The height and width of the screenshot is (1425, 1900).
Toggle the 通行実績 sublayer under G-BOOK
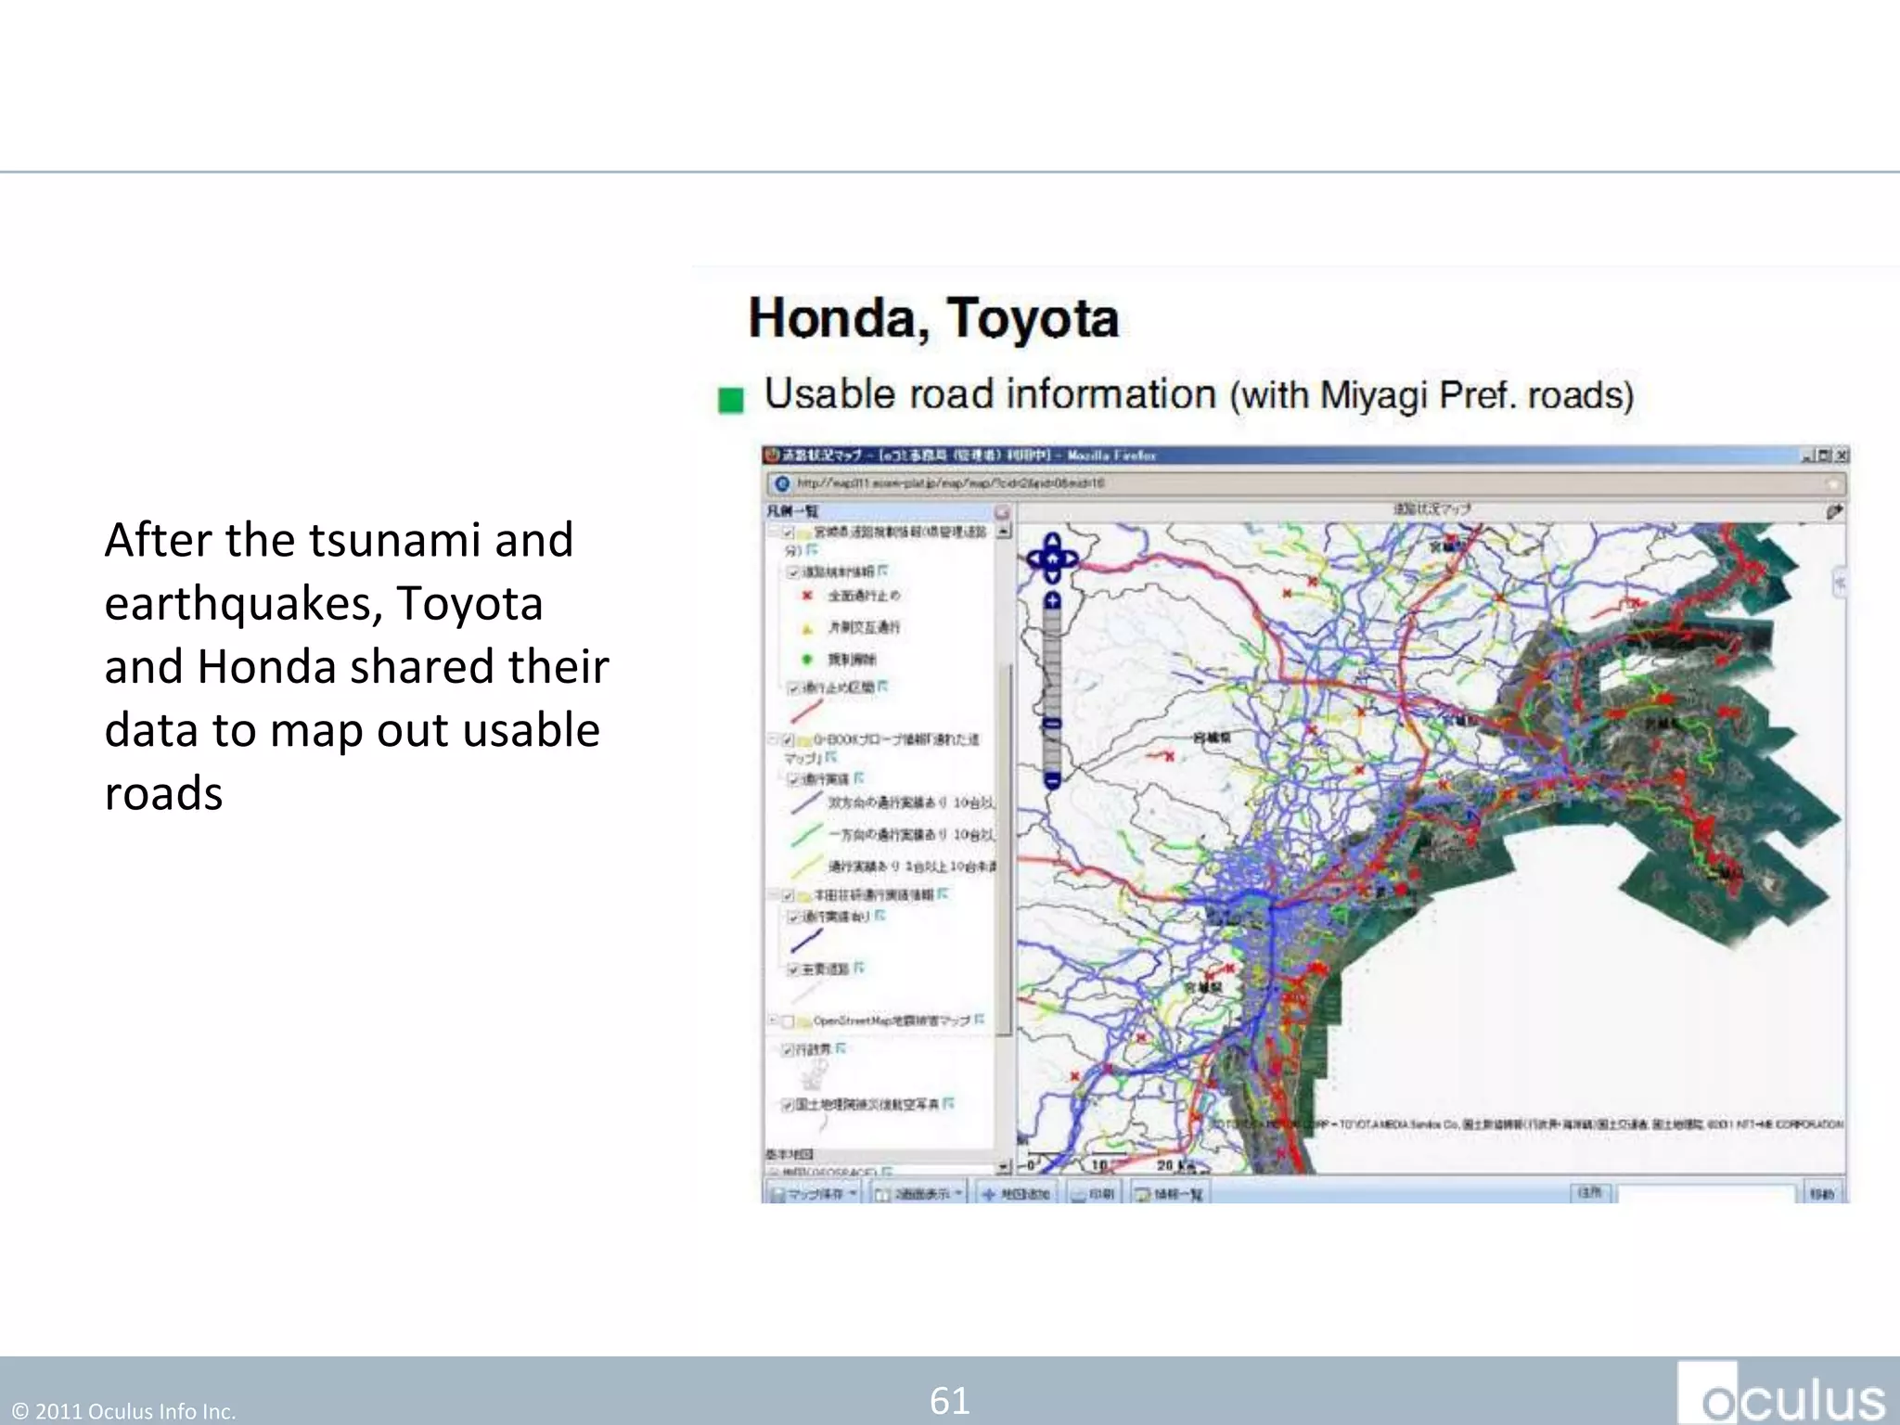click(793, 779)
